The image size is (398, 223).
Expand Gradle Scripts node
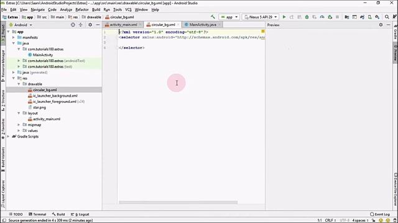[8, 136]
